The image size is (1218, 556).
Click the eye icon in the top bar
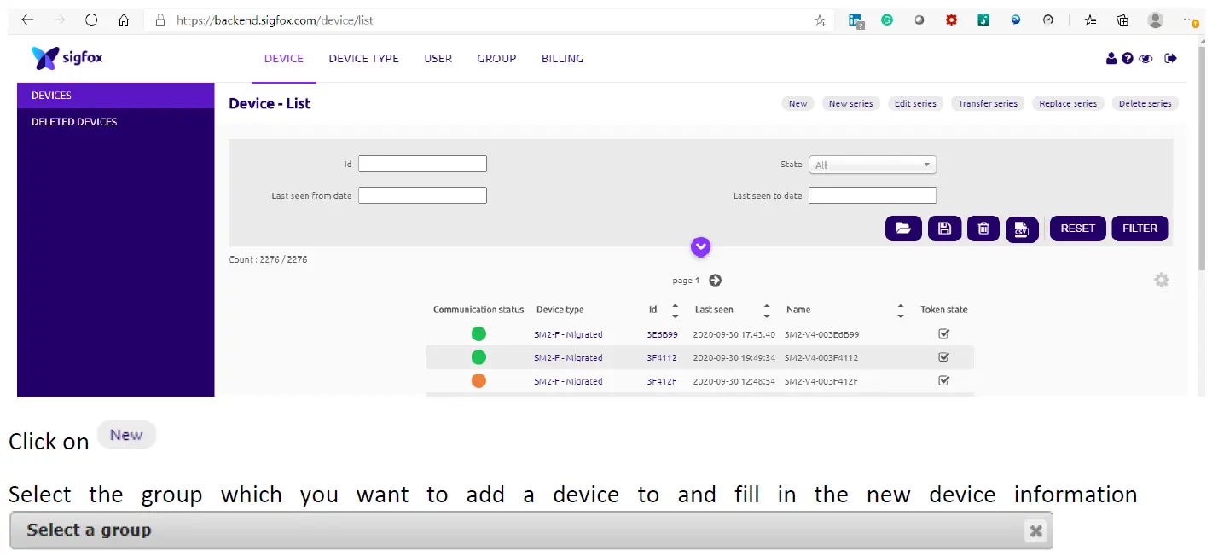pyautogui.click(x=1145, y=58)
